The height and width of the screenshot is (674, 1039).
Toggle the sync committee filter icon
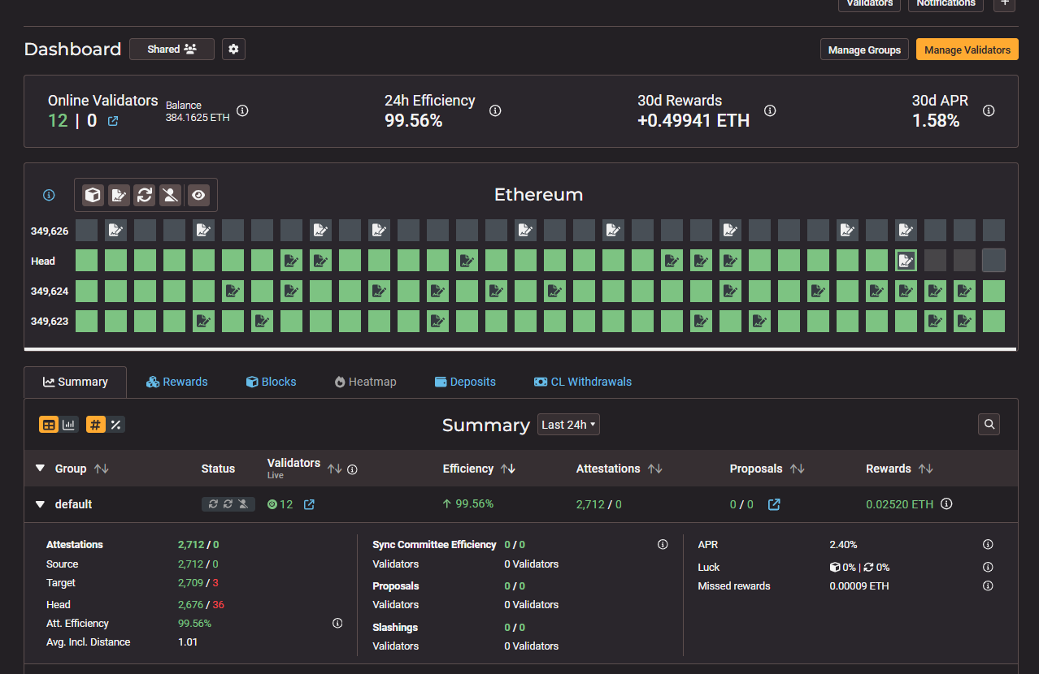[x=145, y=195]
